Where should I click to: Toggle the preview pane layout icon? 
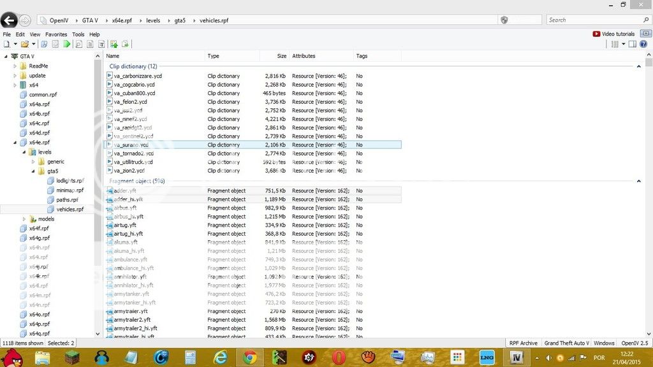633,44
